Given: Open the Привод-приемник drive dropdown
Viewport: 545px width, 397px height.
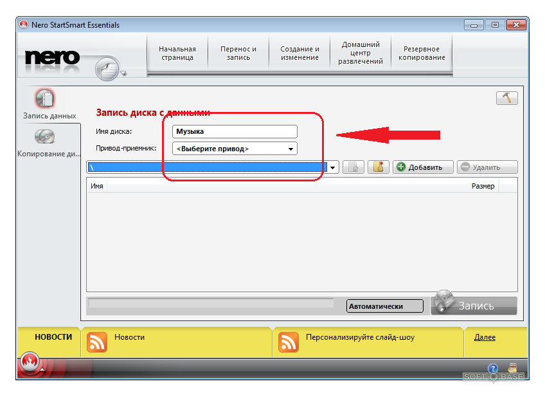Looking at the screenshot, I should (235, 149).
